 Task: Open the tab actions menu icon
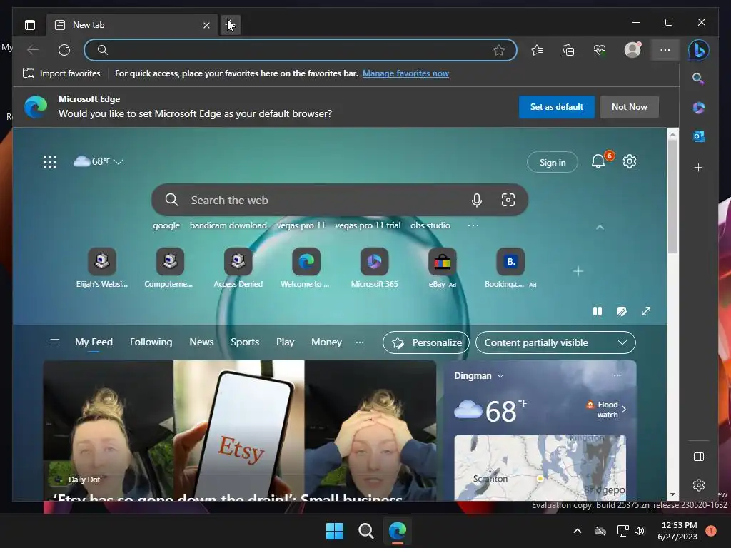[x=30, y=25]
